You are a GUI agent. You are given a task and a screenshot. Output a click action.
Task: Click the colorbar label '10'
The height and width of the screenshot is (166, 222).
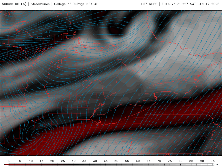click(31, 161)
